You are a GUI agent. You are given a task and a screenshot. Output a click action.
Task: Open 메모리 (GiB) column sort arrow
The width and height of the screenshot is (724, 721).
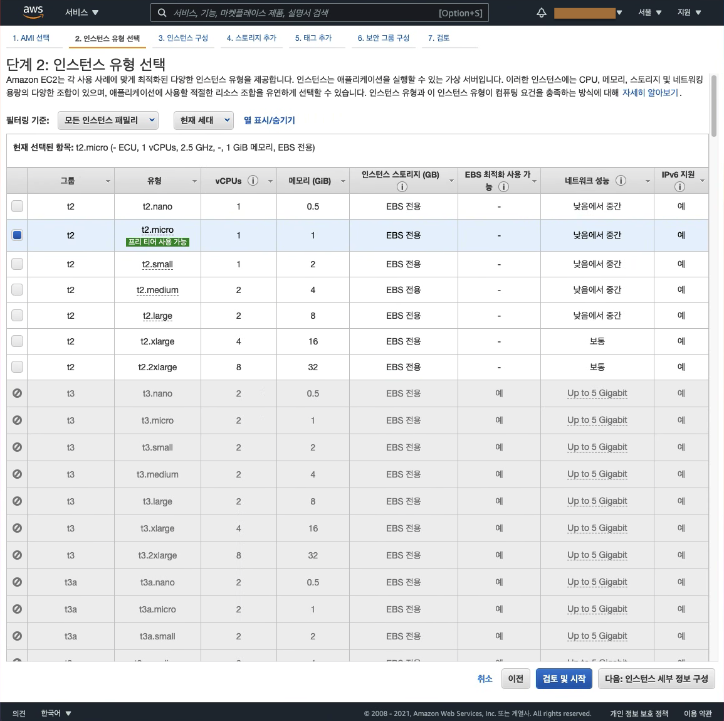(x=343, y=181)
